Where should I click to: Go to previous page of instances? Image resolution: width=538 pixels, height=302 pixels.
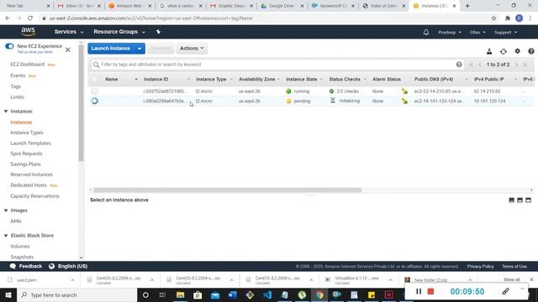click(480, 65)
